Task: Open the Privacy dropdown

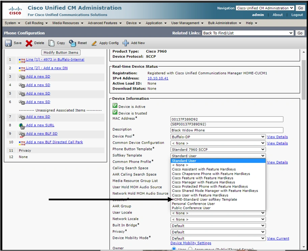Action: 218,232
